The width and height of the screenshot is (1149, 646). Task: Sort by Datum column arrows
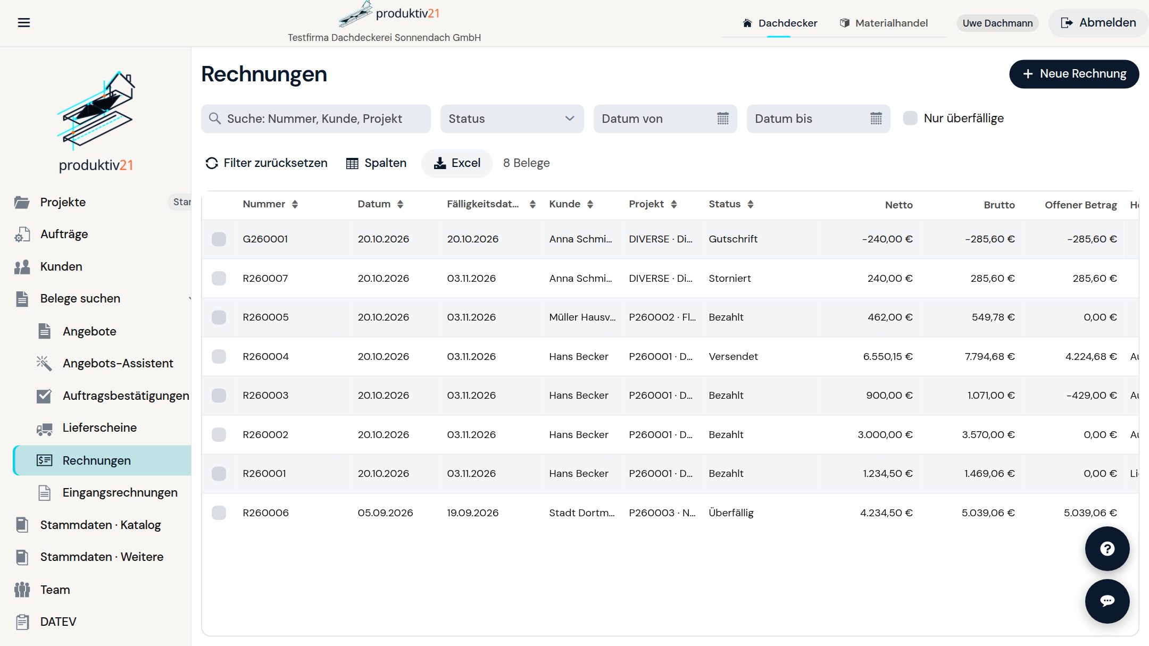[x=400, y=204]
